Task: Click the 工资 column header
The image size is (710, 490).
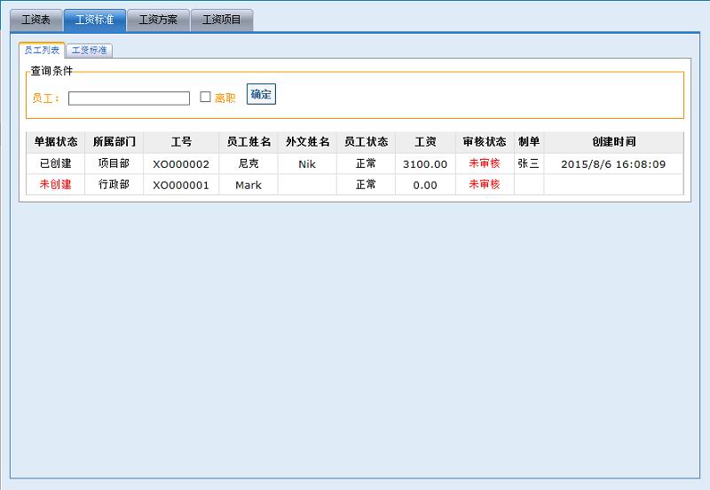Action: (x=425, y=142)
